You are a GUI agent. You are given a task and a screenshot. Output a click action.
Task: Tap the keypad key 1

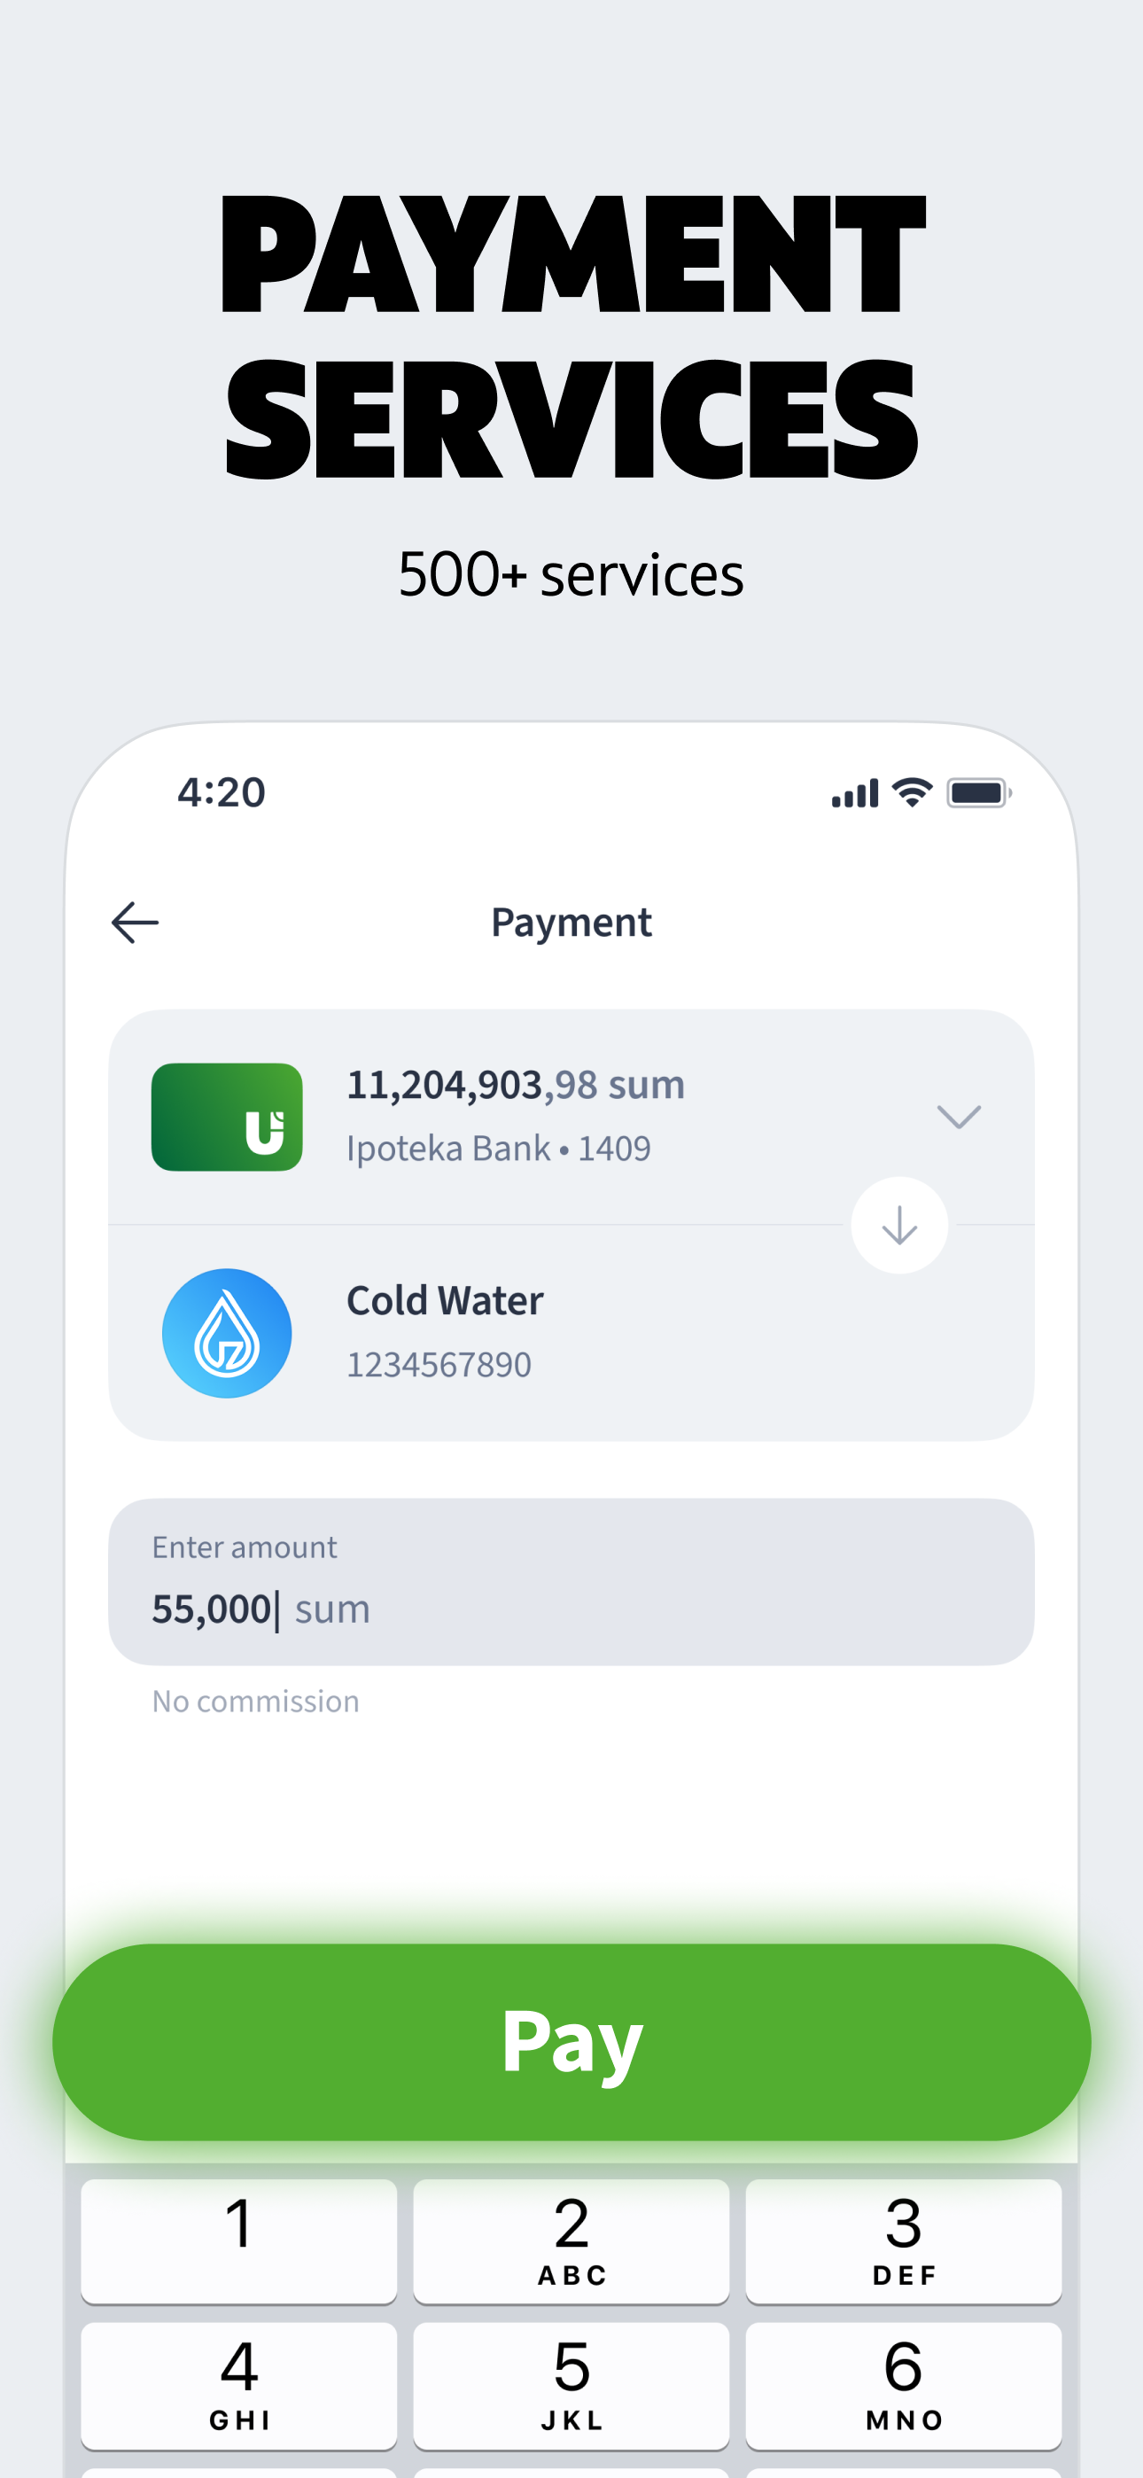point(238,2240)
